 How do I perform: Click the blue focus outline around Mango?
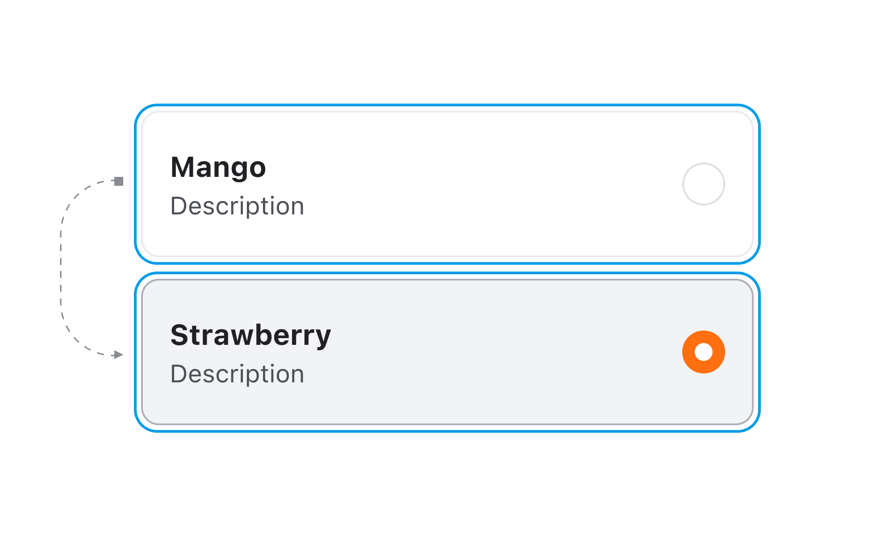(446, 105)
